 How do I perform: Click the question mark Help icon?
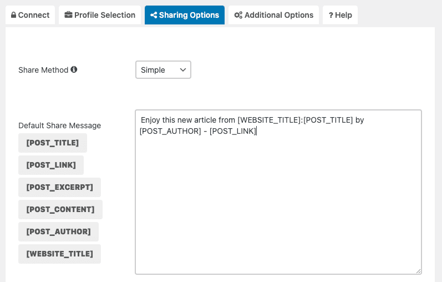click(331, 16)
